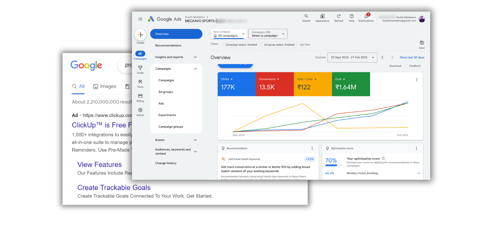Click the lightbulb icon on Recommendation card

pyautogui.click(x=223, y=148)
